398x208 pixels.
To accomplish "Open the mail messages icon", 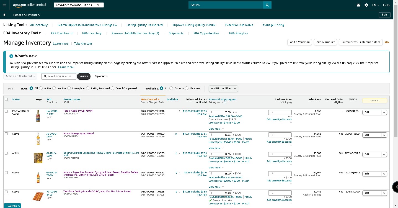I will (x=358, y=5).
